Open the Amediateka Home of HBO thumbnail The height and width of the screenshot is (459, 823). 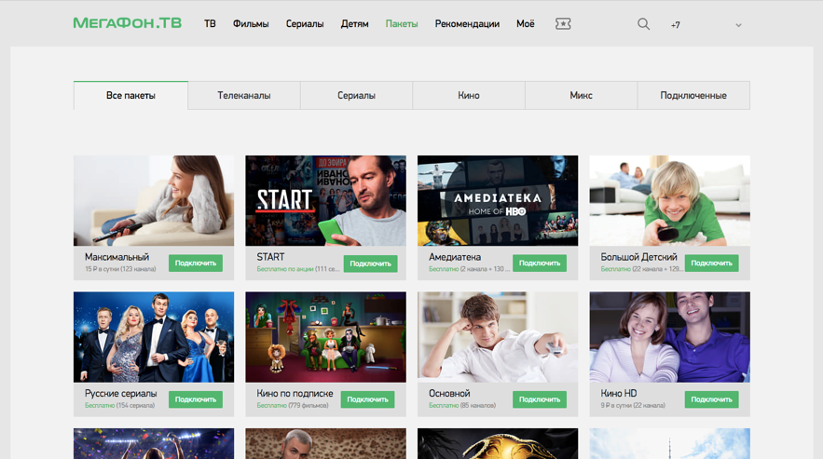(498, 200)
